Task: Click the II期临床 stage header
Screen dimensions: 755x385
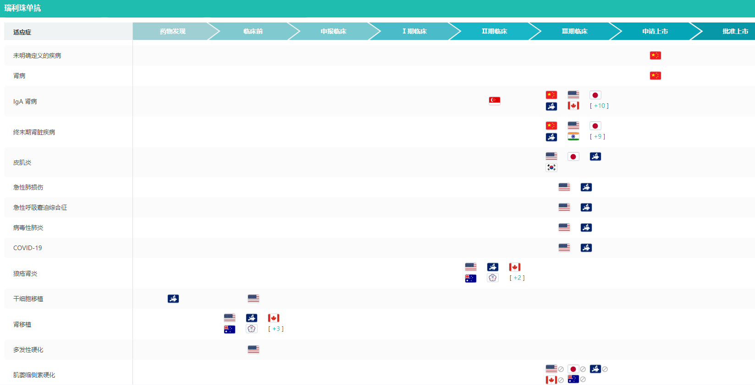Action: coord(494,31)
